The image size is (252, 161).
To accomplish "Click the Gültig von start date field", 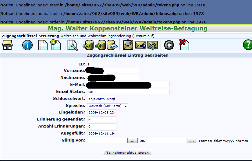I will [x=107, y=141].
